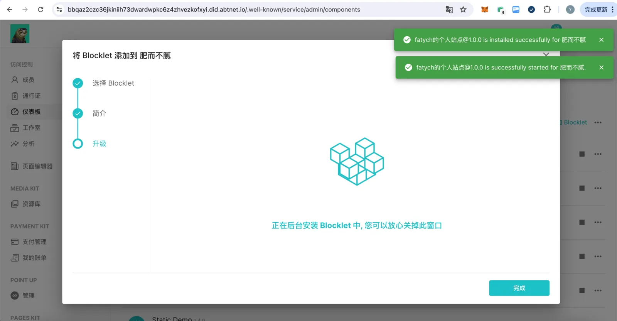Viewport: 617px width, 321px height.
Task: Click the 完成 button in the dialog
Action: pyautogui.click(x=519, y=288)
